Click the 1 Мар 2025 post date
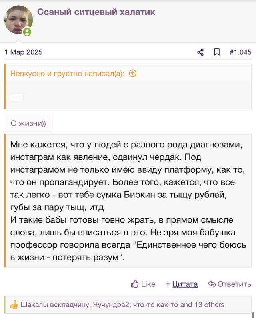Image resolution: width=256 pixels, height=318 pixels. click(x=23, y=52)
